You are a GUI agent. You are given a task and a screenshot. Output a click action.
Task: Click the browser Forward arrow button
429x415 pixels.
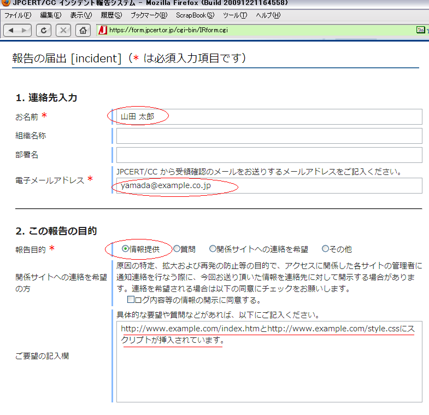click(x=25, y=30)
